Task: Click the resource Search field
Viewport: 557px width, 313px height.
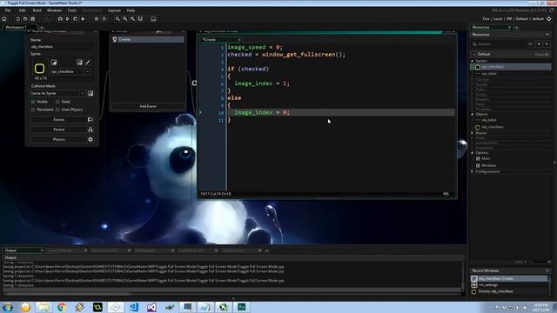Action: point(499,44)
